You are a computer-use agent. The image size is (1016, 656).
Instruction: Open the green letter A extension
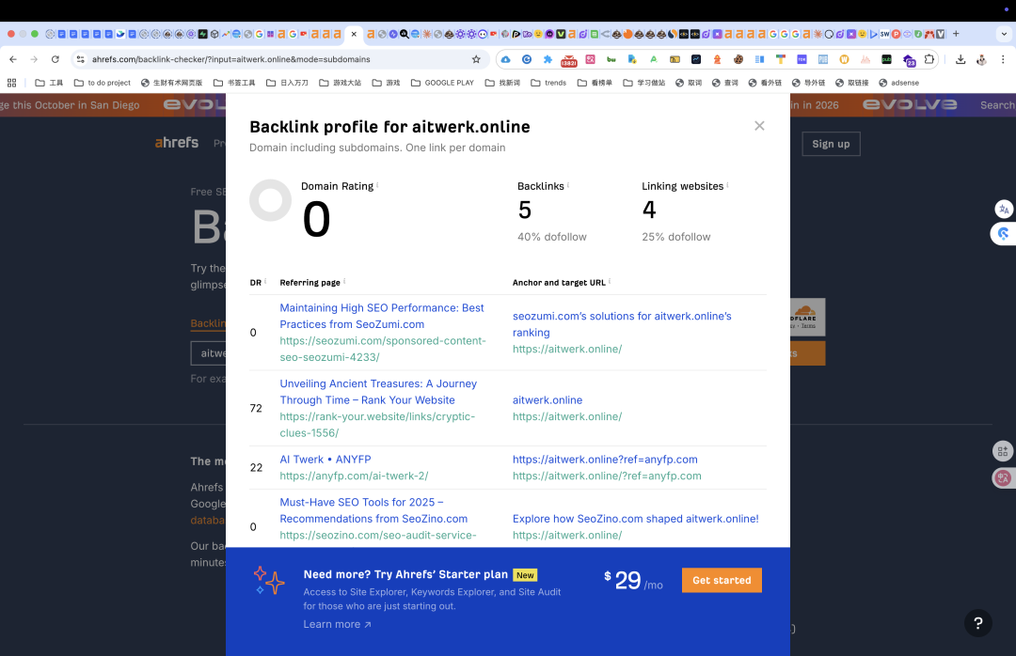(653, 59)
